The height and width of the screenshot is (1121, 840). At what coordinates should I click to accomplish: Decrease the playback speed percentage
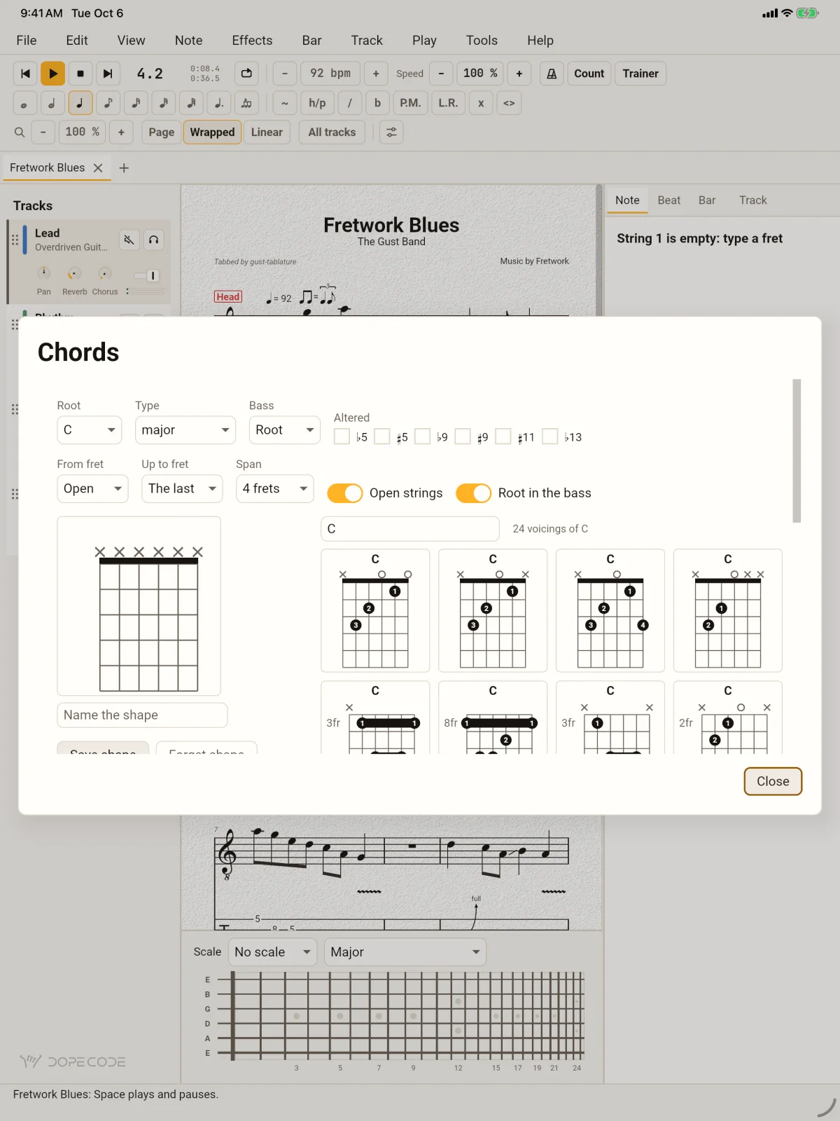tap(441, 74)
